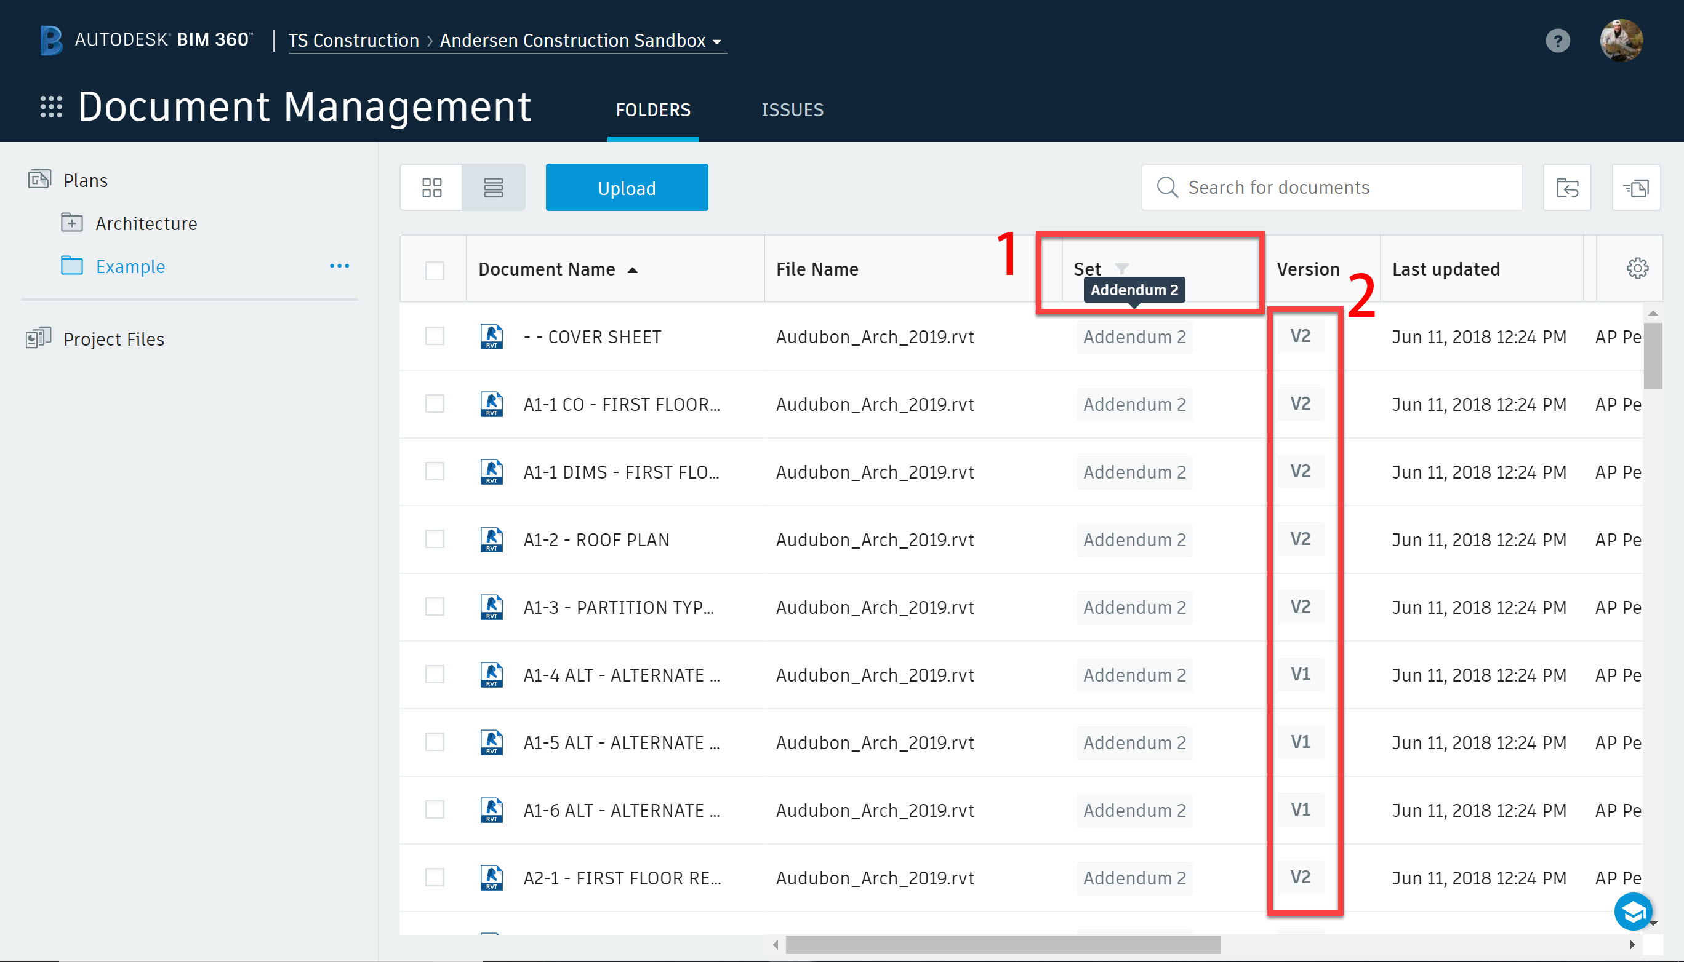Open the TS Construction breadcrumb link
Image resolution: width=1684 pixels, height=962 pixels.
pos(354,41)
